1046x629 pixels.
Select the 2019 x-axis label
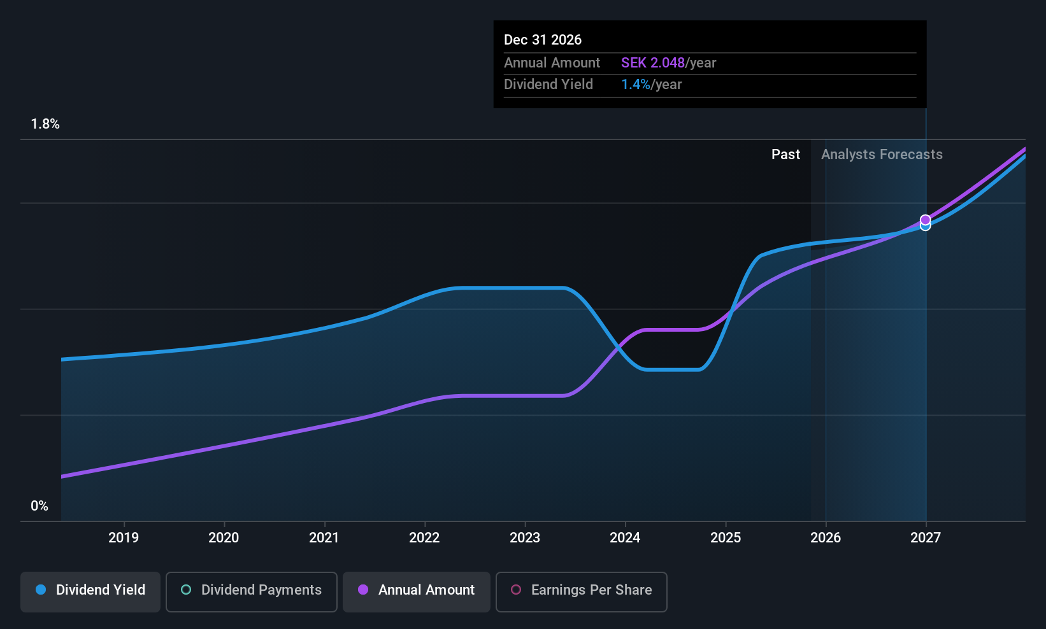pos(124,538)
